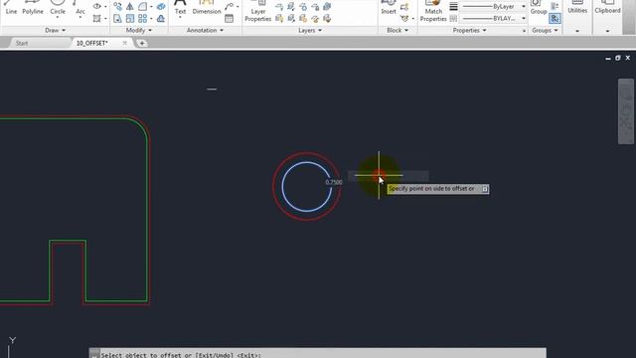The height and width of the screenshot is (358, 636).
Task: Open the Utilities panel dropdown arrow
Action: pyautogui.click(x=577, y=31)
